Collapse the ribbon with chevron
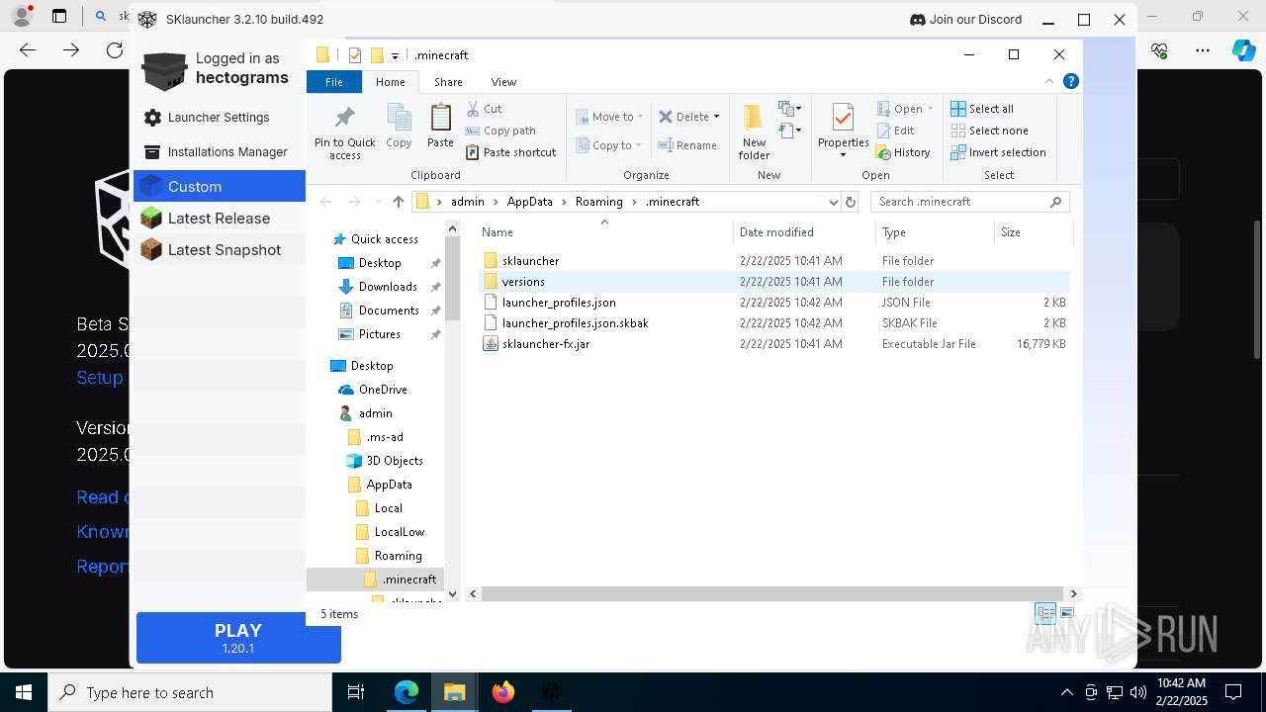This screenshot has width=1266, height=712. click(x=1049, y=82)
